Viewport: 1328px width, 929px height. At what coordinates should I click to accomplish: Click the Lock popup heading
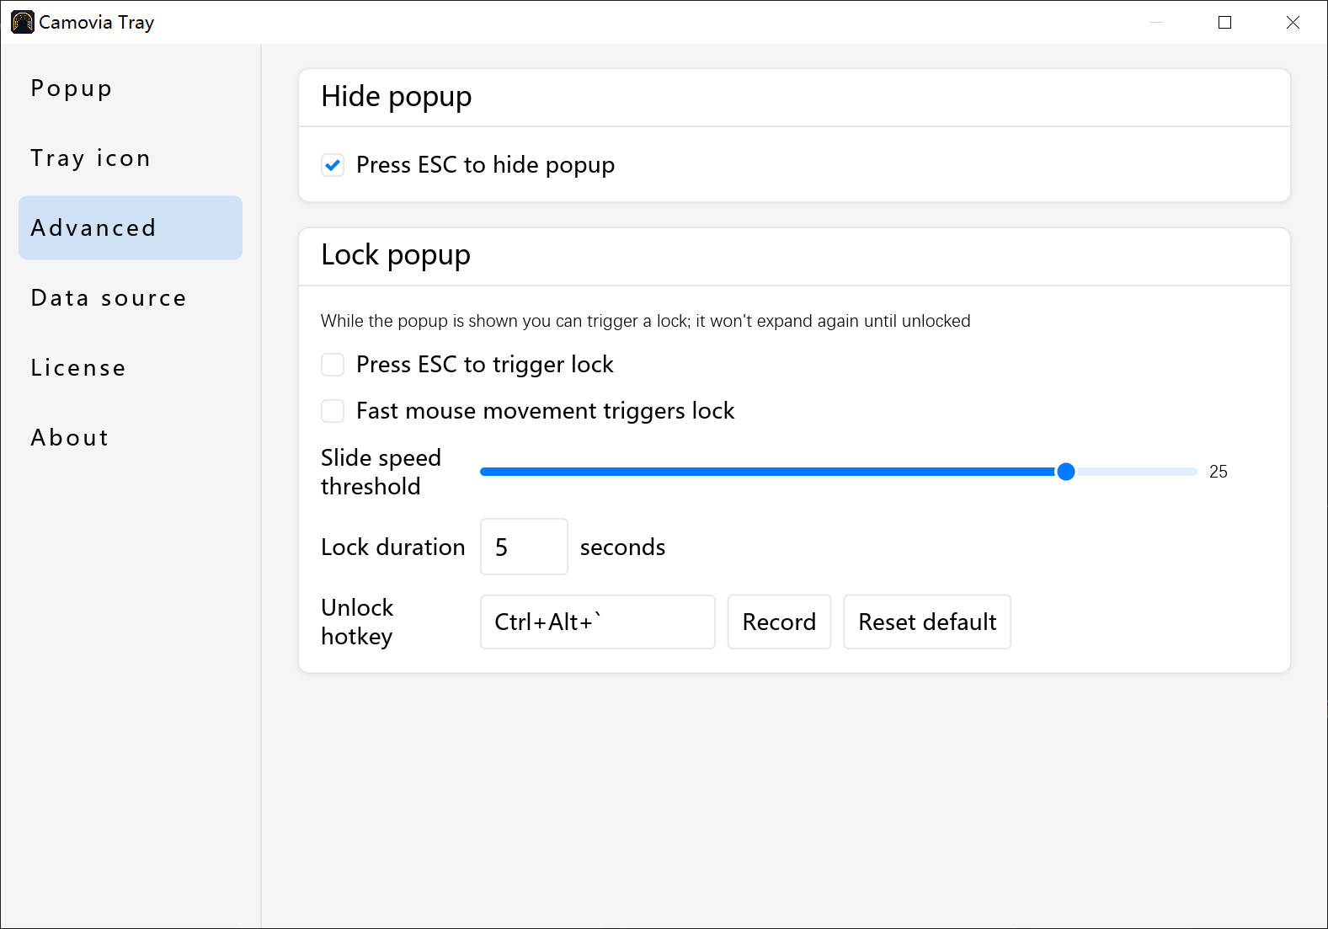pos(396,255)
